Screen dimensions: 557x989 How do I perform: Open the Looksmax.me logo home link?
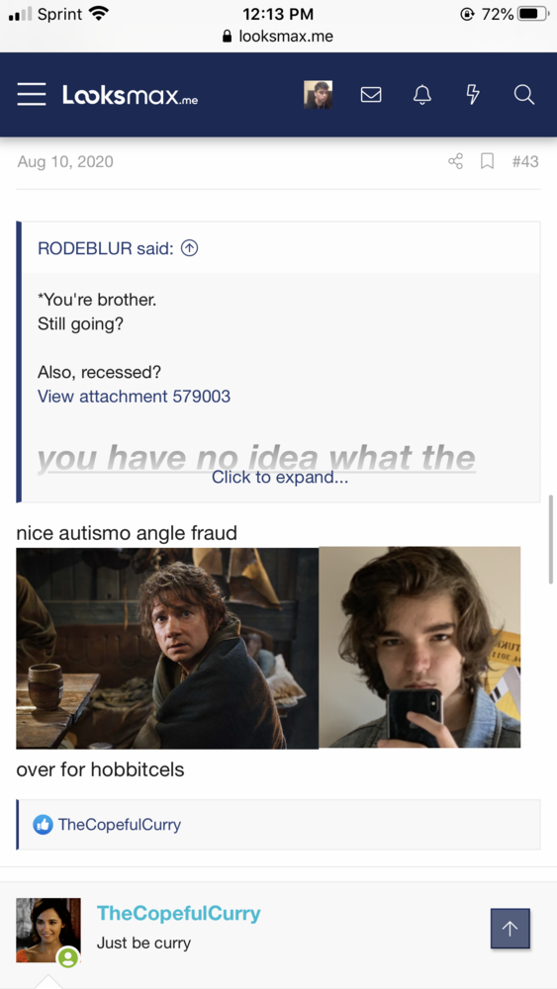click(x=130, y=95)
